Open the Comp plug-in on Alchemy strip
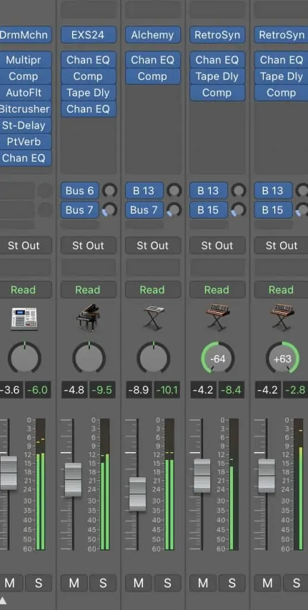Viewport: 308px width, 610px height. [153, 76]
